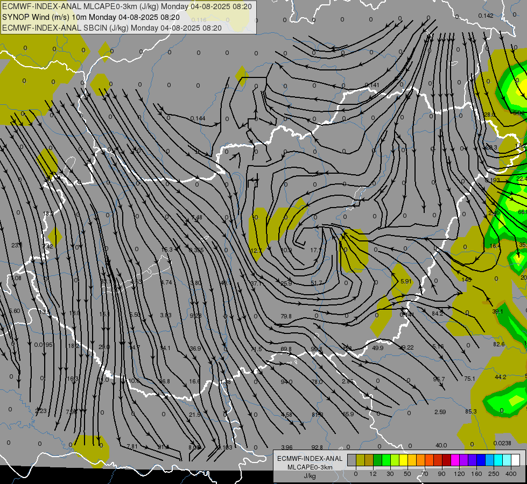
Task: Click the 79.8 map value
Action: point(286,316)
